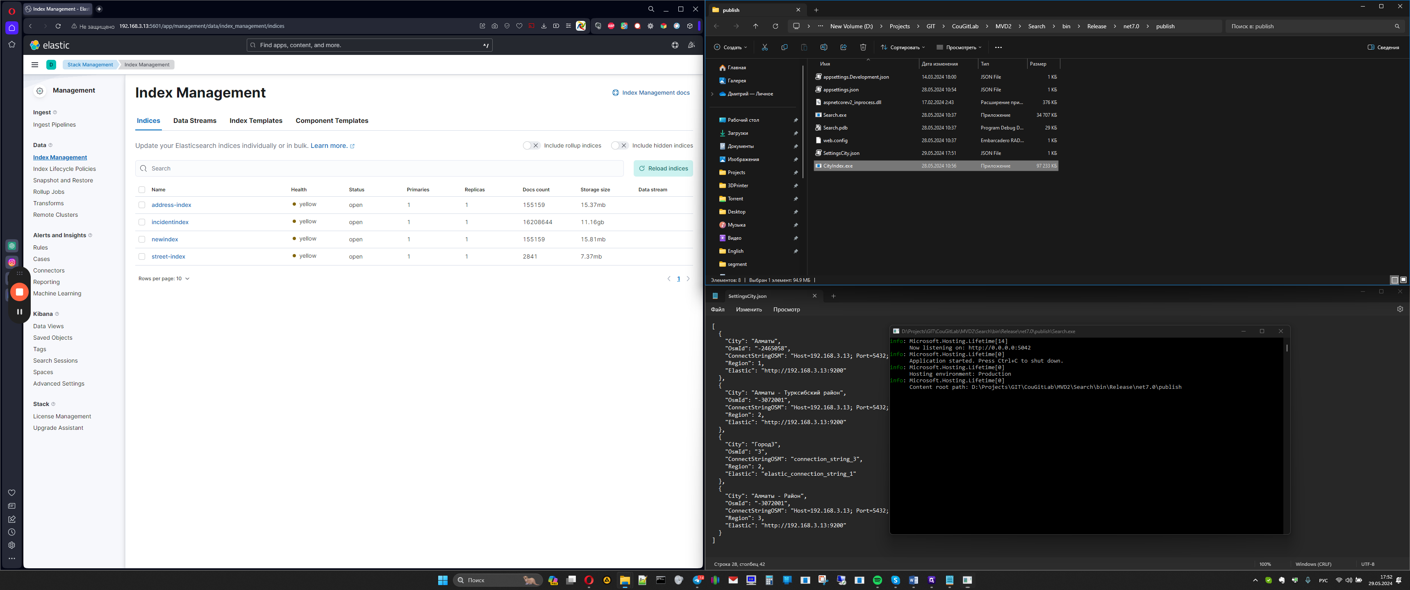The height and width of the screenshot is (590, 1410).
Task: Check the select-all indices checkbox in header
Action: click(142, 190)
